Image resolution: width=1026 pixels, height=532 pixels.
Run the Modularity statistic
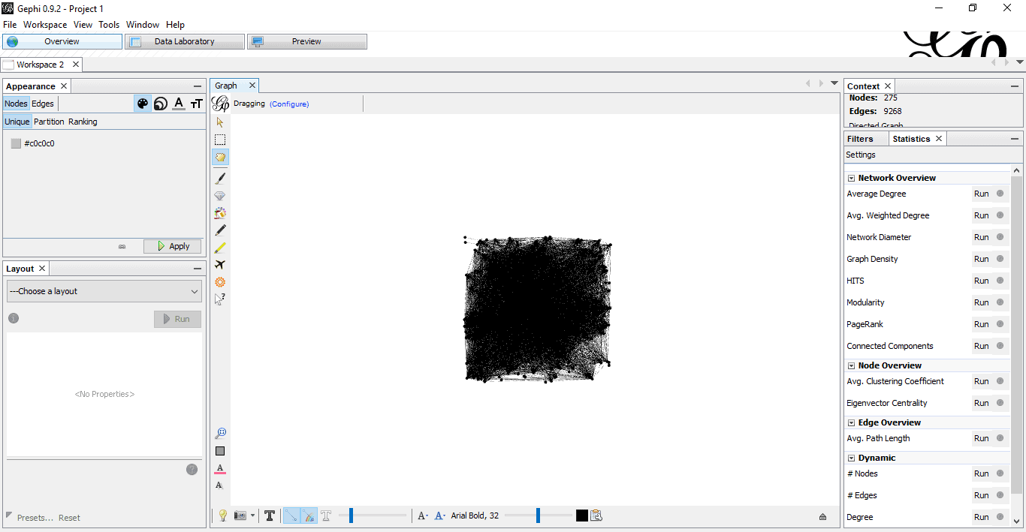(982, 302)
